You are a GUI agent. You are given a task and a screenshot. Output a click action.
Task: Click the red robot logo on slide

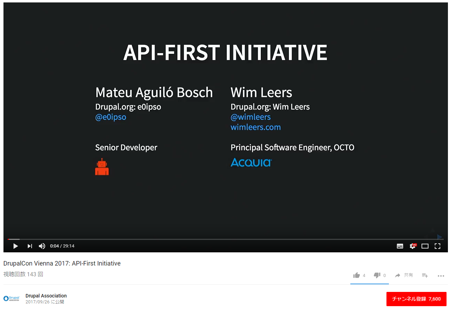(x=102, y=167)
